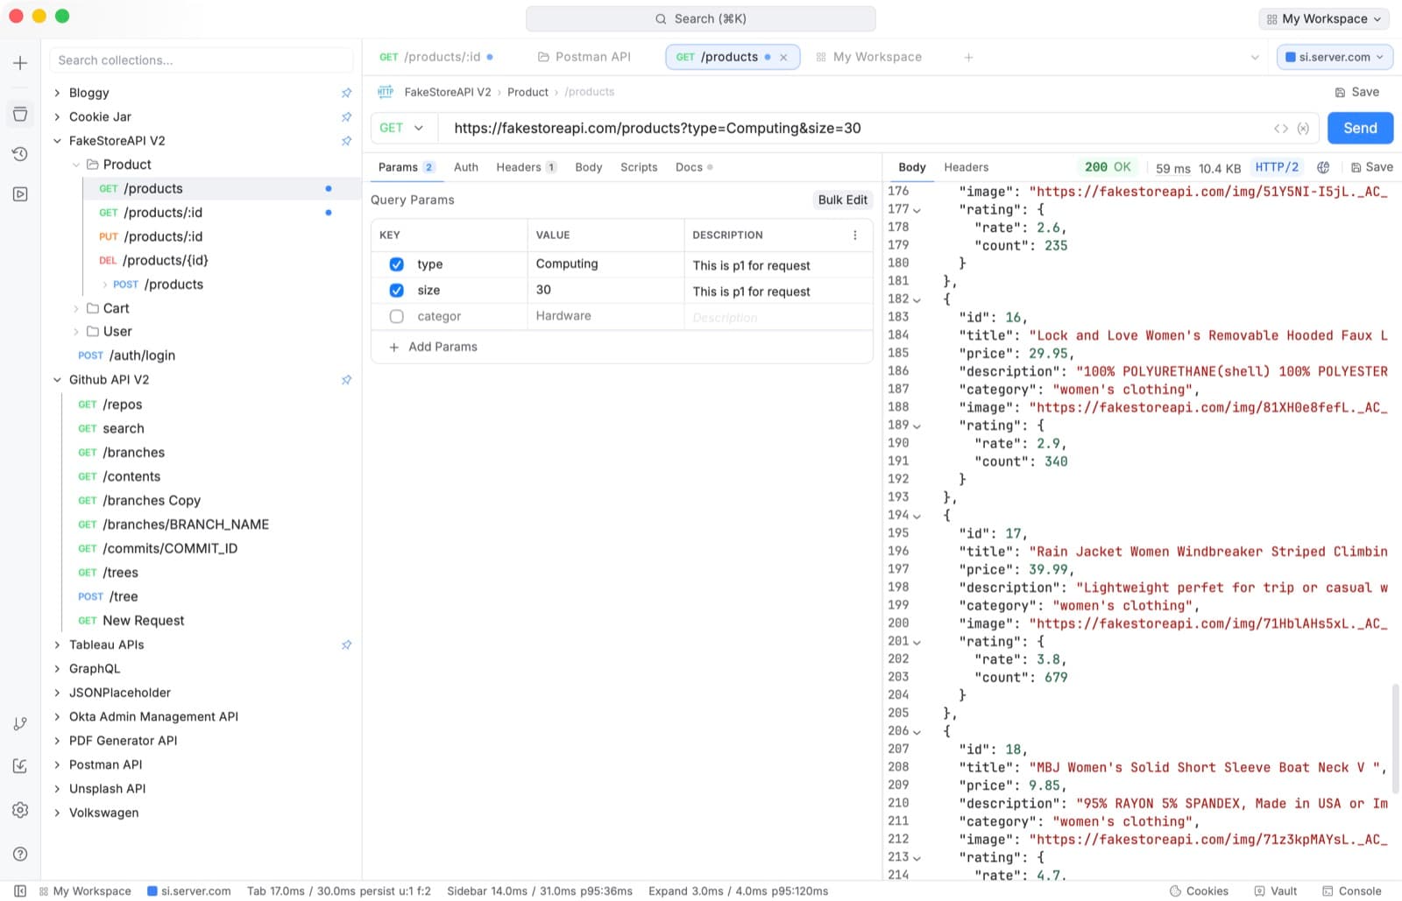The image size is (1402, 901).
Task: Click the variables icon in URL bar
Action: 1304,129
